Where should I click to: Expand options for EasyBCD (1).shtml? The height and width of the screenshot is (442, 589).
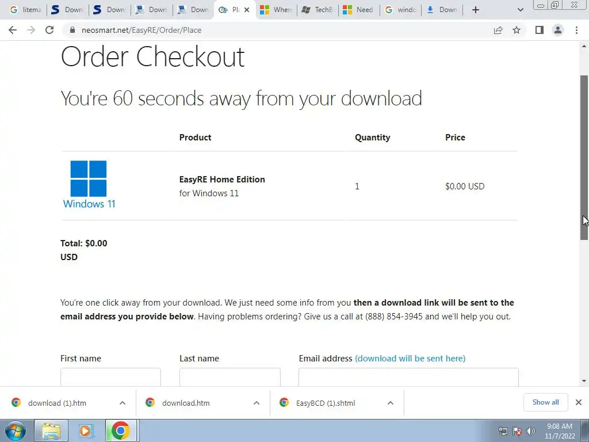pyautogui.click(x=391, y=403)
